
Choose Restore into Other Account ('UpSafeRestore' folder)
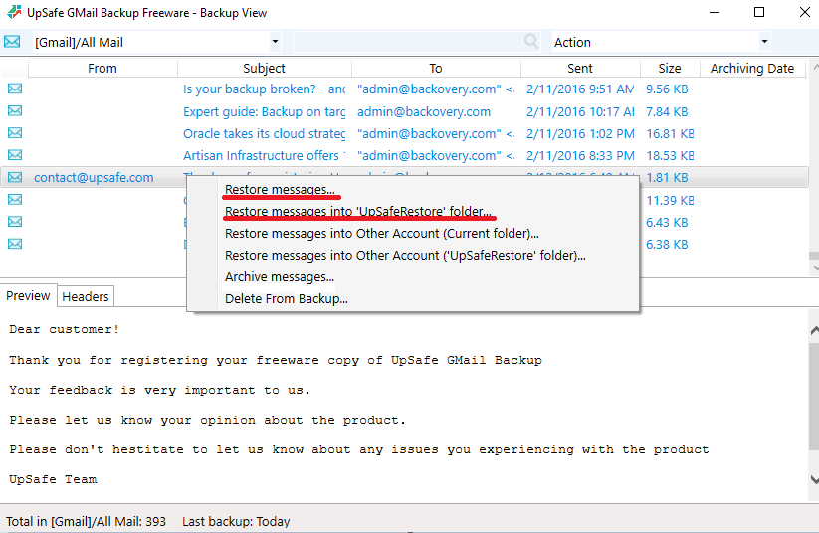point(405,256)
